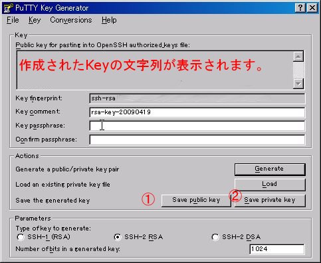Image resolution: width=321 pixels, height=263 pixels.
Task: Click the 'Key comment:' label
Action: click(x=38, y=112)
